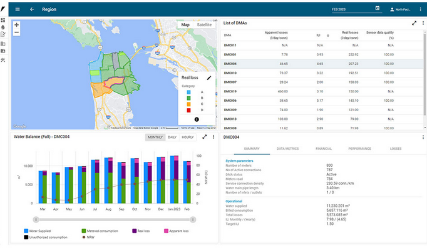Show legend info via the info icon
The image size is (427, 248).
click(x=197, y=119)
